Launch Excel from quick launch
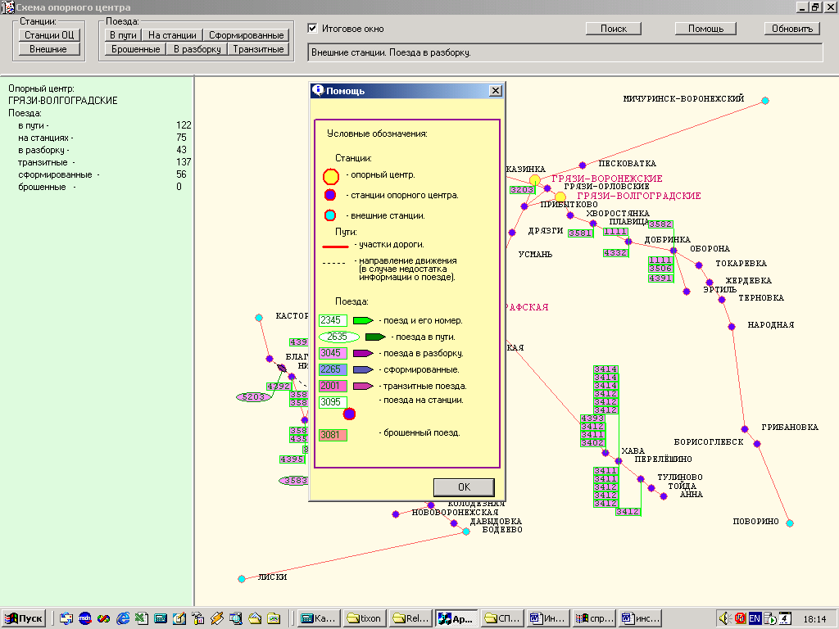 point(141,619)
